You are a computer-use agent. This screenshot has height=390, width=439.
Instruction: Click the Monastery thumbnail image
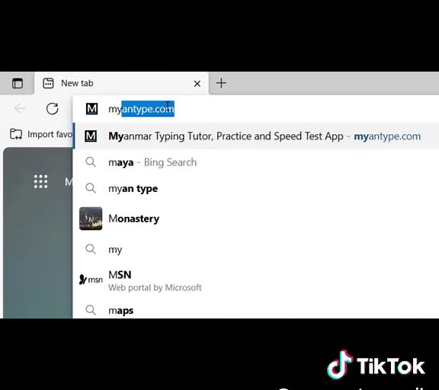tap(91, 219)
